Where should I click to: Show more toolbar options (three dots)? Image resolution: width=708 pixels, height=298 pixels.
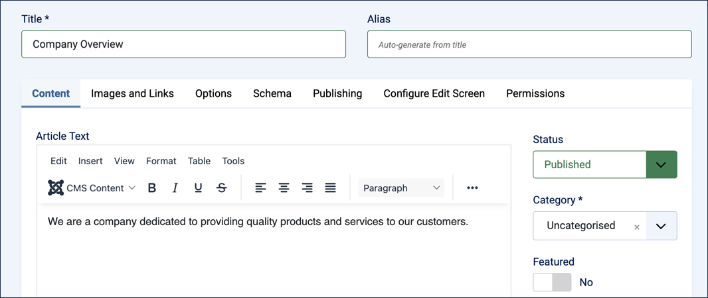(x=472, y=187)
